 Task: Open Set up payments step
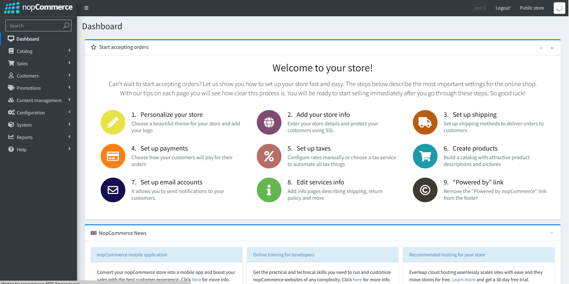click(164, 148)
